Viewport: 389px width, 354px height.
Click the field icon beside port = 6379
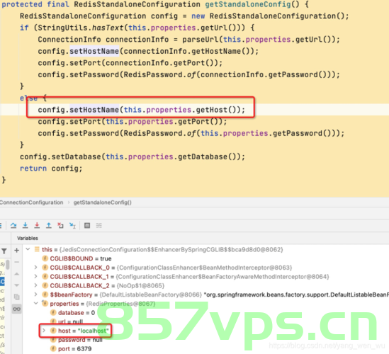[x=53, y=348]
